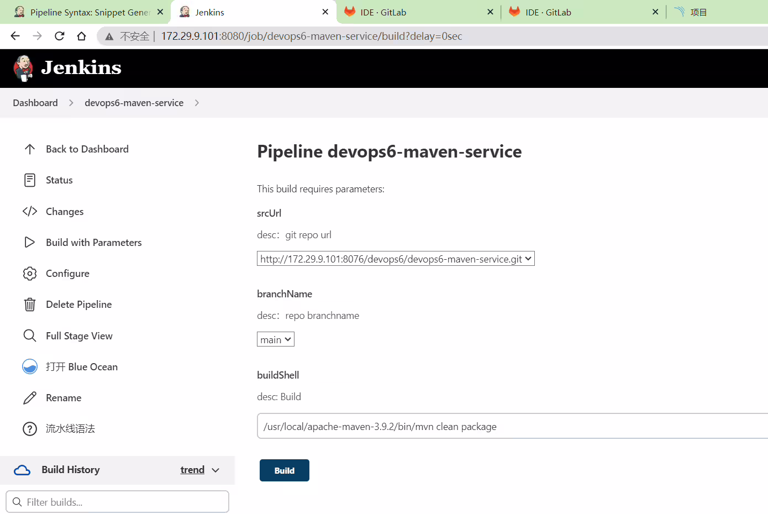The height and width of the screenshot is (514, 768).
Task: Open the 流水线语法 sidebar link
Action: tap(70, 429)
